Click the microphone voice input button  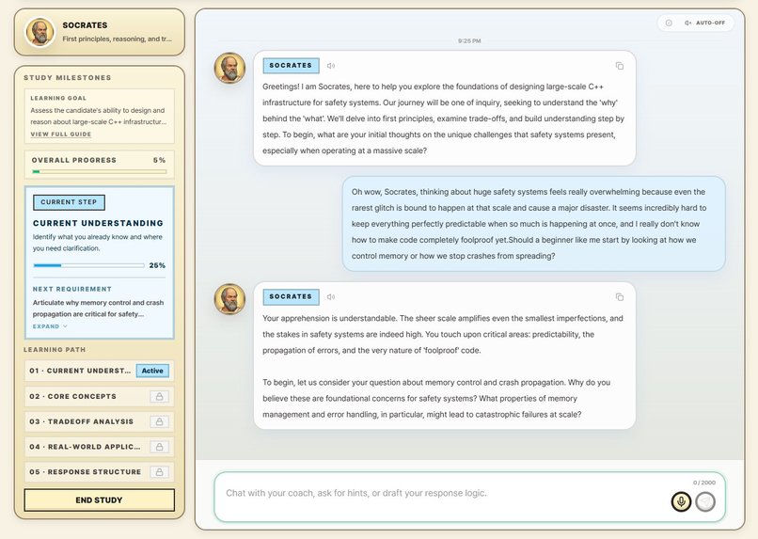tap(681, 501)
